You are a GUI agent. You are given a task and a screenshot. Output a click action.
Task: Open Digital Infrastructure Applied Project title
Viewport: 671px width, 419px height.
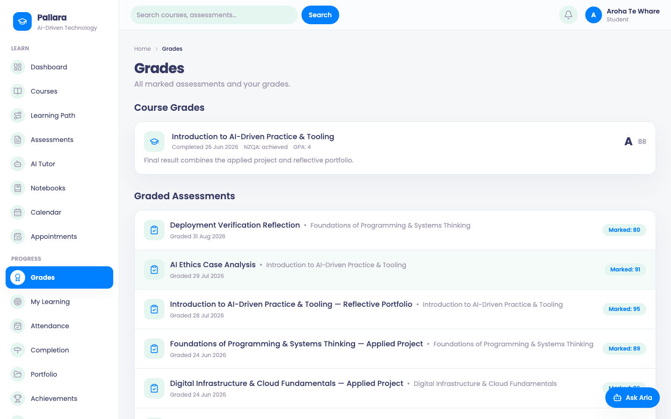pos(287,383)
